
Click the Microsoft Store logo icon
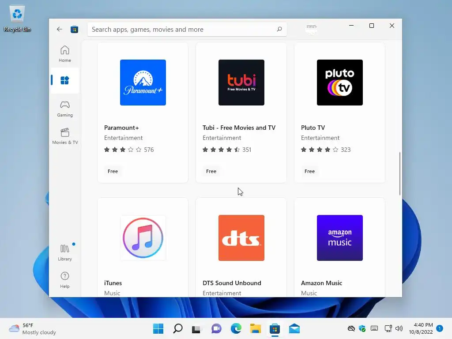pos(74,29)
